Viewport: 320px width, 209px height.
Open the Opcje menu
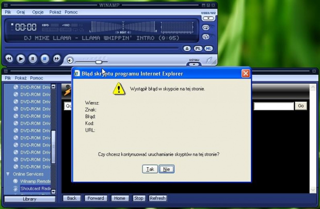38,12
